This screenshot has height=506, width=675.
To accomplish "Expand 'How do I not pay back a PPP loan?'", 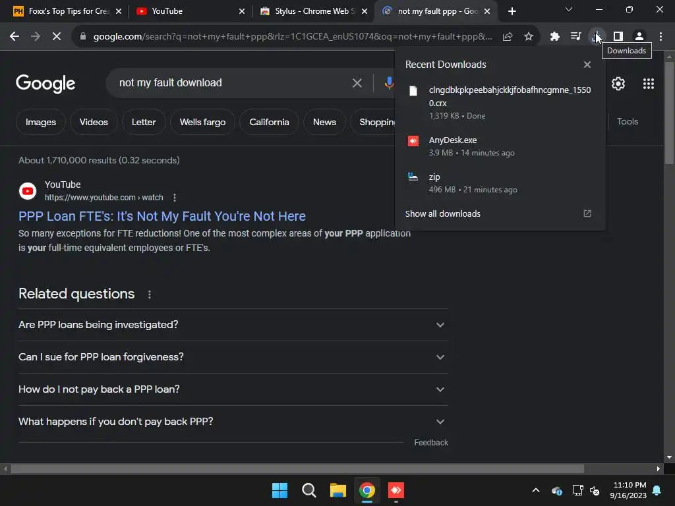I will pyautogui.click(x=233, y=389).
